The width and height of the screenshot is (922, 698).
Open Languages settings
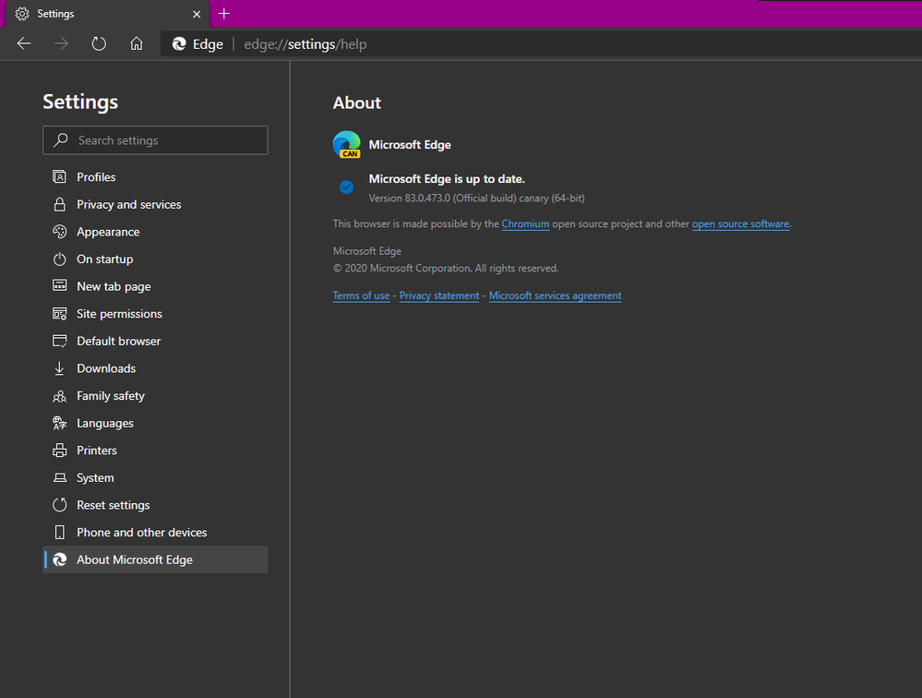155,424
